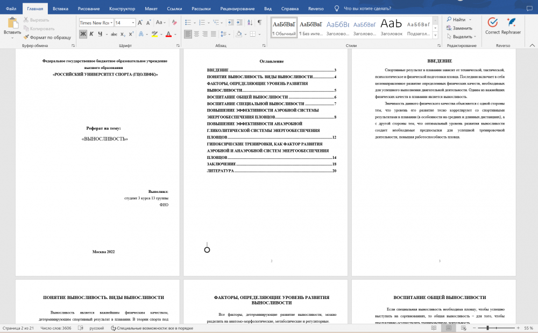Click the bulleted list icon
The image size is (538, 333).
(188, 23)
